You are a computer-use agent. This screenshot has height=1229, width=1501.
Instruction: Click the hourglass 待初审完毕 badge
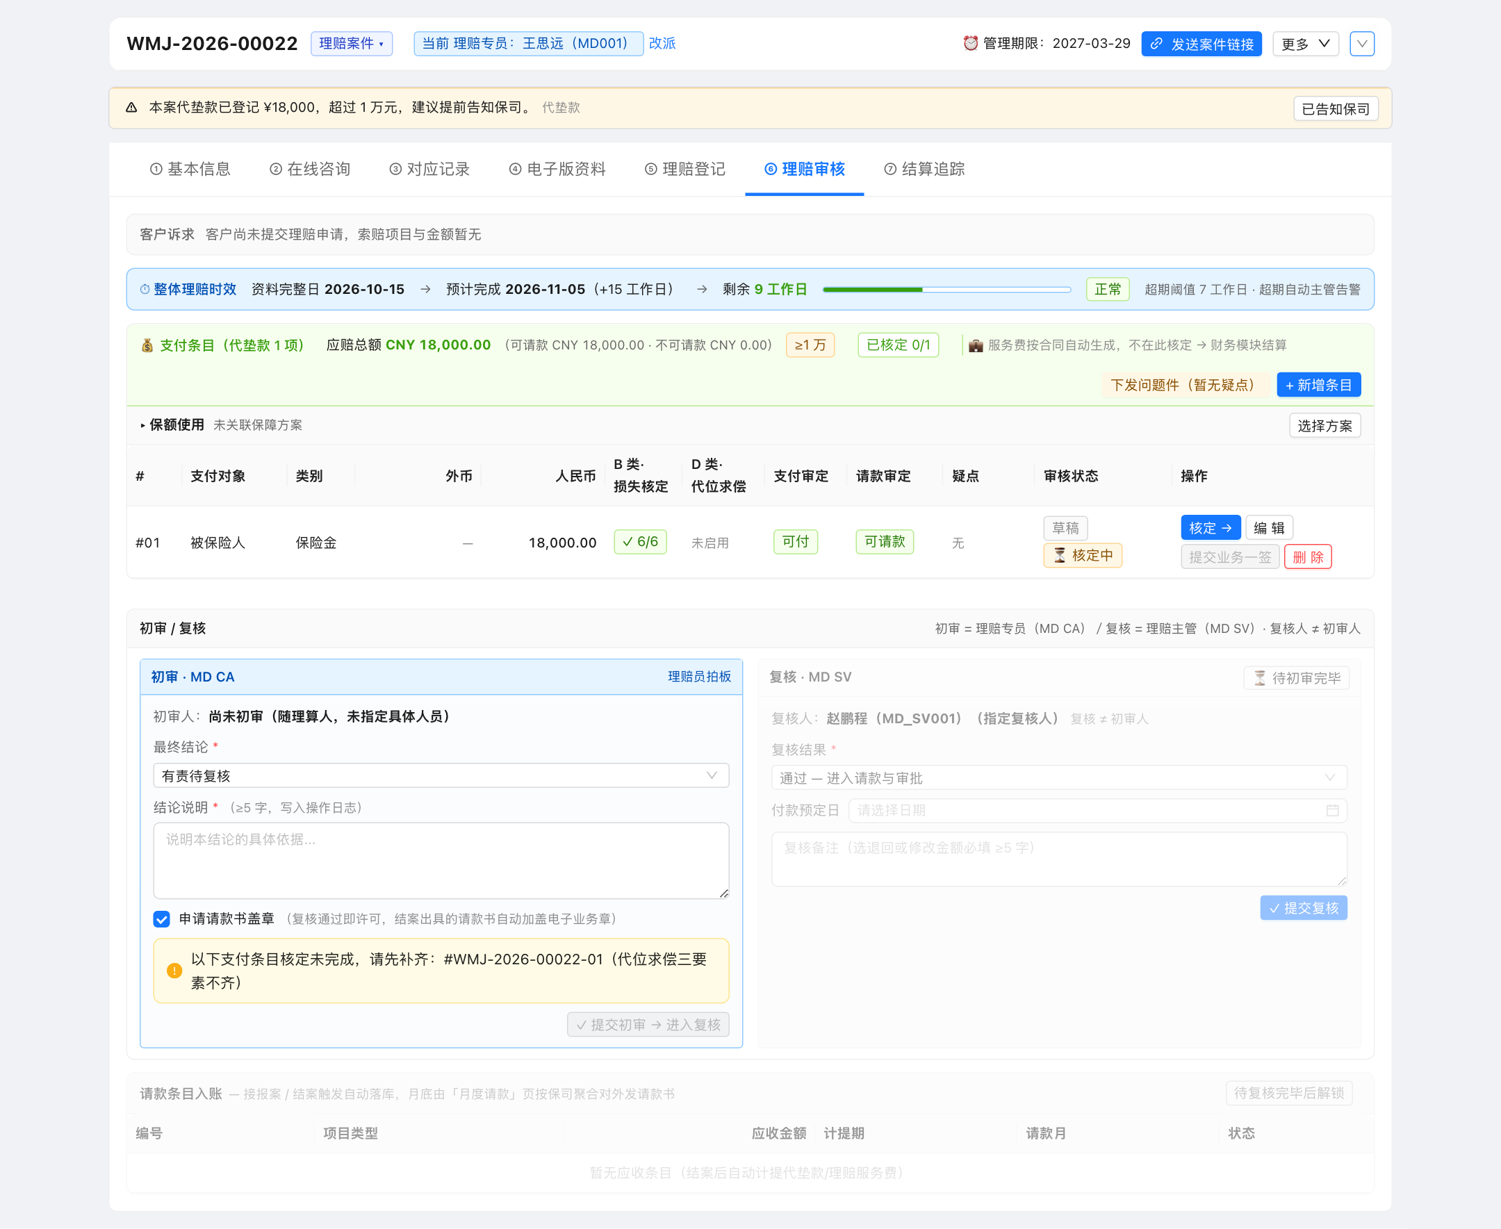pyautogui.click(x=1297, y=678)
